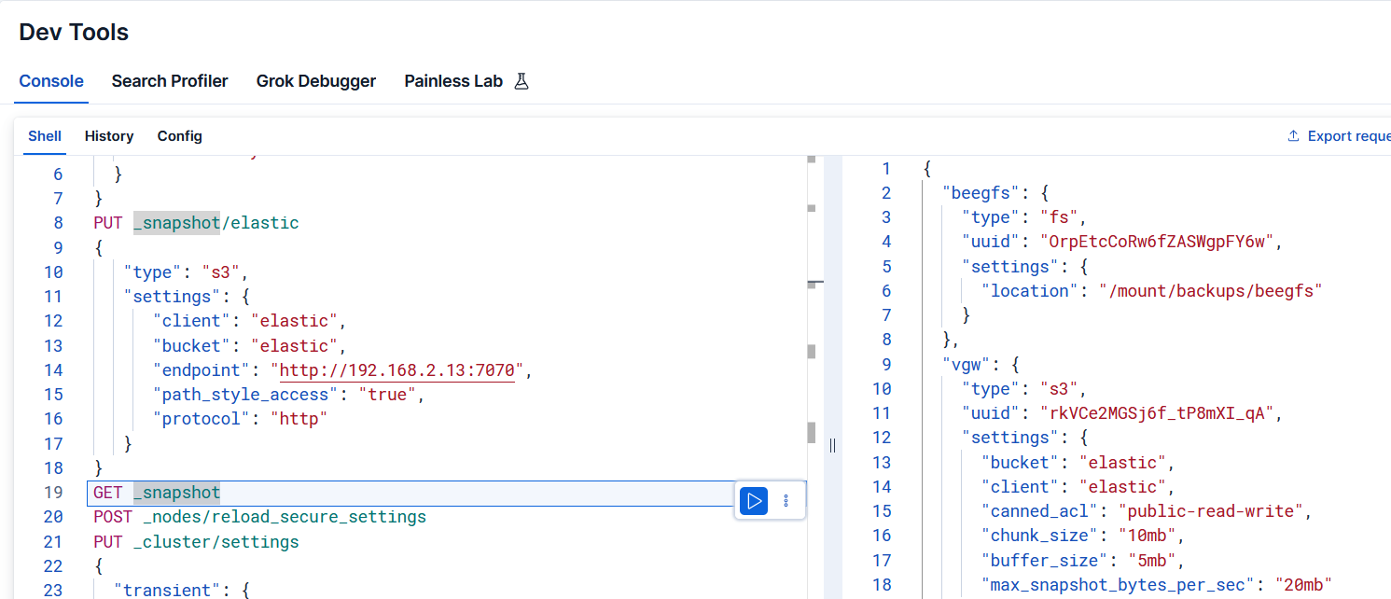Click the uuid value "OrpEtcCoRw6fZASWgpFY6w"
The image size is (1391, 599).
pyautogui.click(x=1159, y=242)
